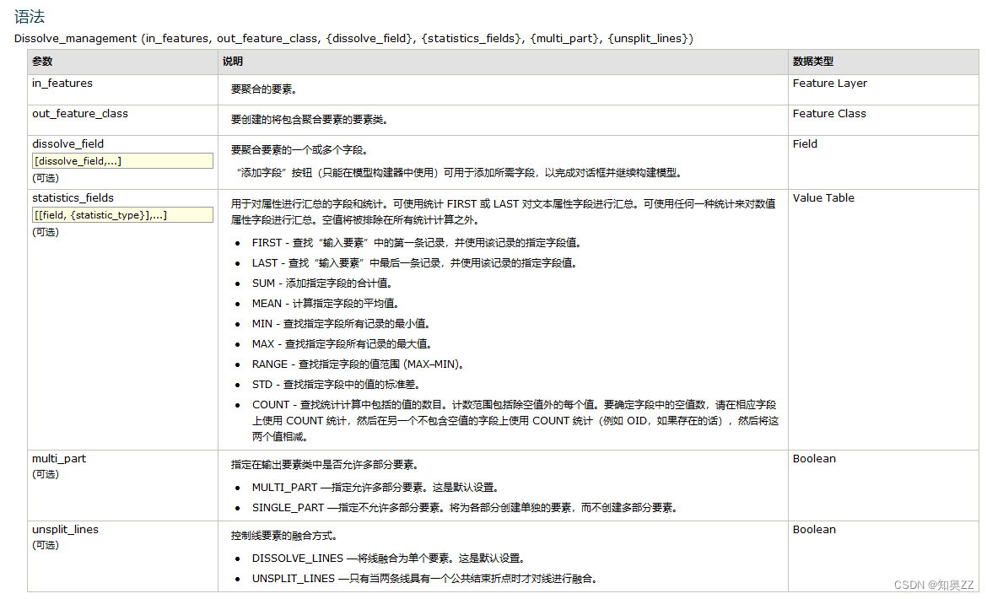Select the statistics_fields parameter label
987x599 pixels.
pos(73,197)
